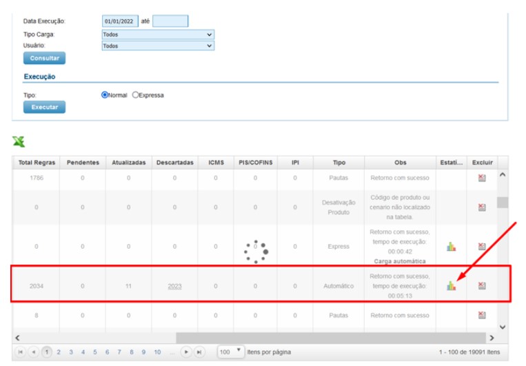
Task: Sort by Total Regras column header
Action: [x=37, y=163]
